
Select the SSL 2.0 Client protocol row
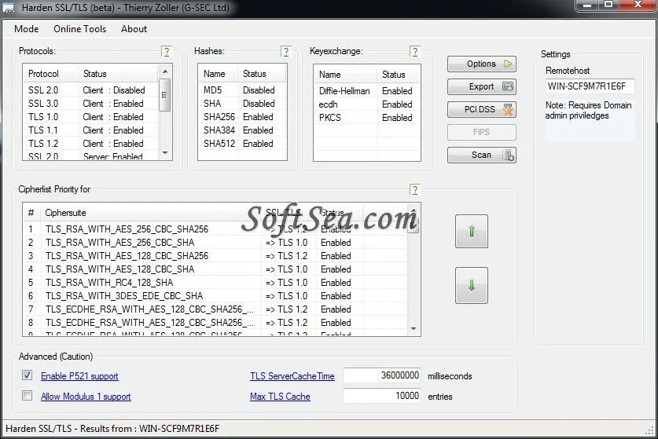click(91, 90)
